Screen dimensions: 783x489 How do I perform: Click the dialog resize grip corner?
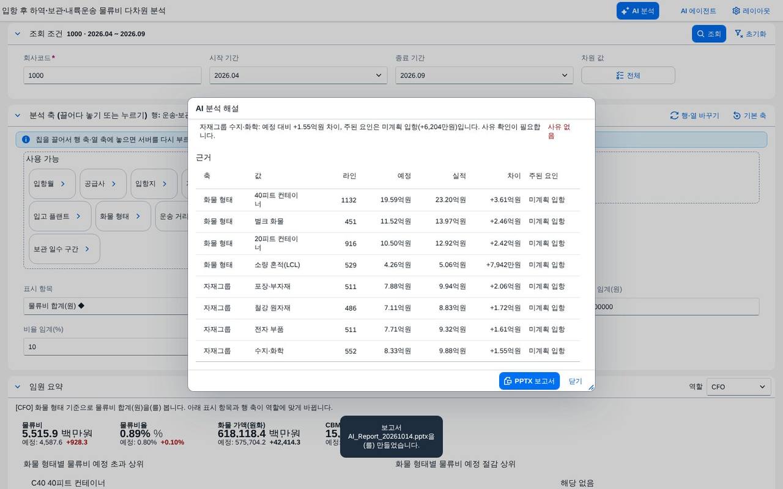pos(591,387)
